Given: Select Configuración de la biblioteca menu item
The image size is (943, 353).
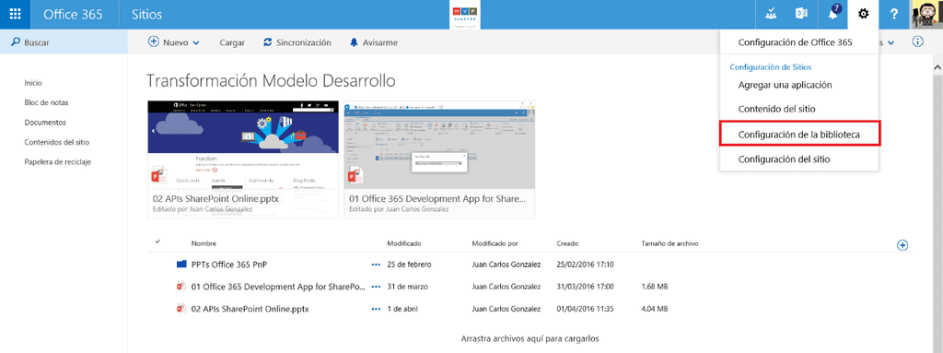Looking at the screenshot, I should pos(800,134).
